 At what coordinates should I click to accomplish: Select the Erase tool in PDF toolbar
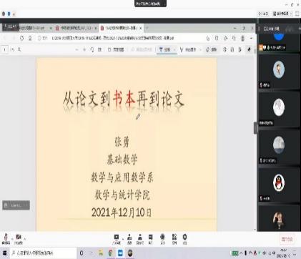211,49
